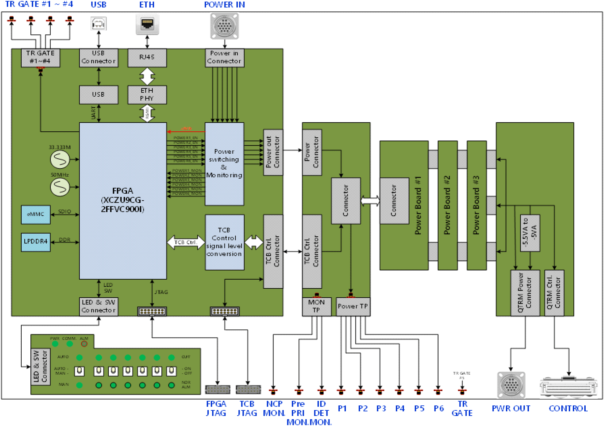
Task: Click the 33.333M oscillator symbol
Action: [x=60, y=159]
